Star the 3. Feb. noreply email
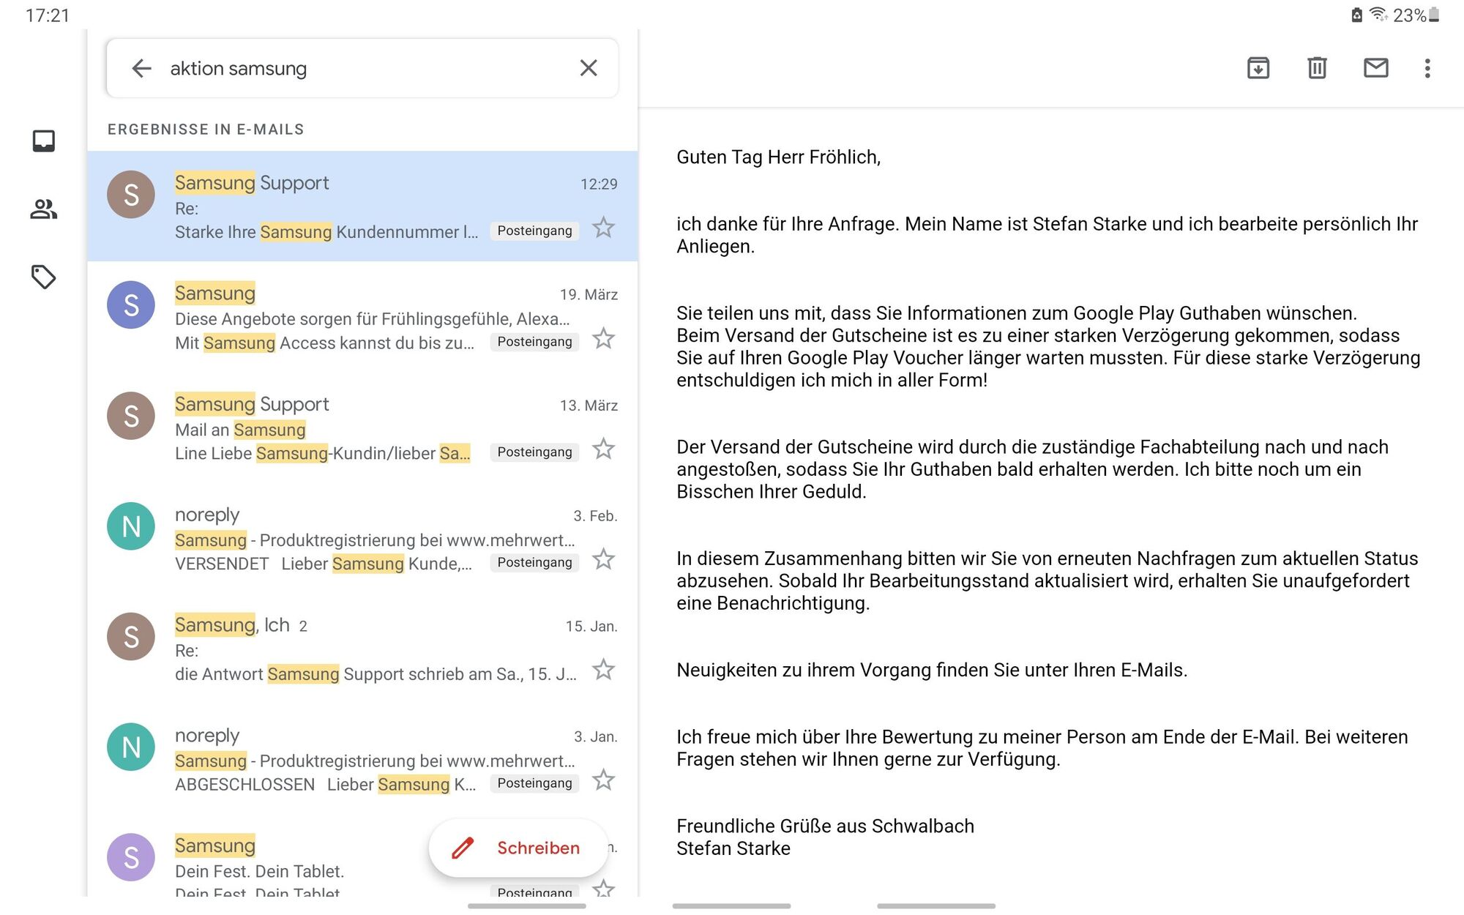The image size is (1464, 915). pyautogui.click(x=603, y=559)
